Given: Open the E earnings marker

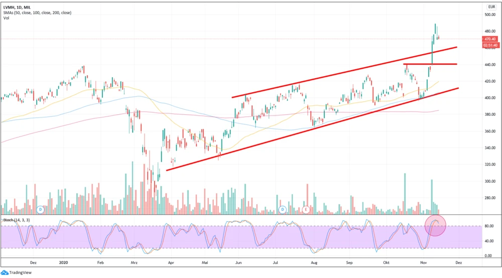Looking at the screenshot, I should 305,209.
